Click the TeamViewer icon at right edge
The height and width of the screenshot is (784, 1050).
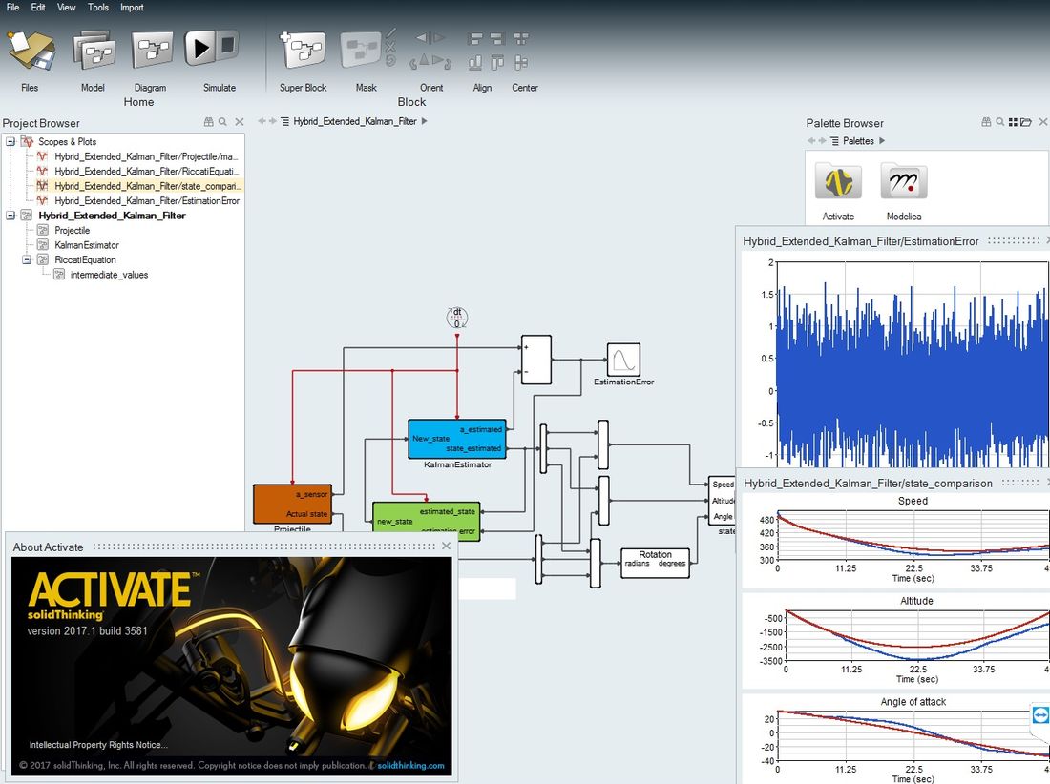[1039, 716]
